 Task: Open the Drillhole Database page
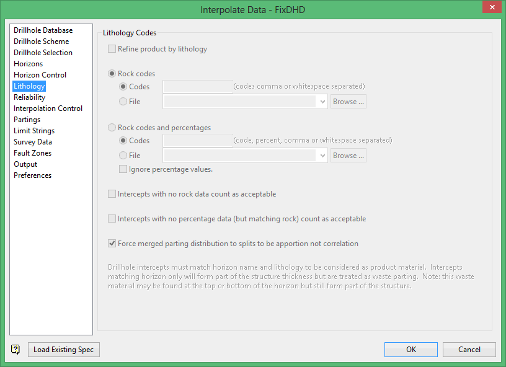[43, 30]
